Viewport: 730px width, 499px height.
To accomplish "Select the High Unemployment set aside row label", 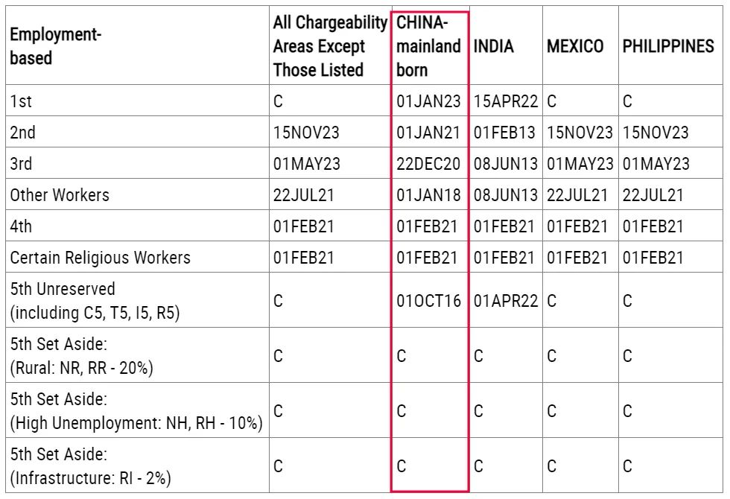I will tap(136, 411).
